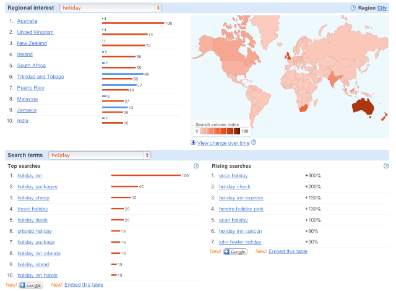Switch the regional view to City
396x291 pixels.
382,8
